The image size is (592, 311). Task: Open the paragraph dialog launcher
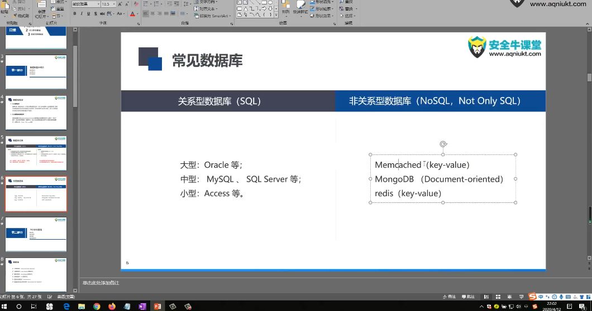pos(231,24)
